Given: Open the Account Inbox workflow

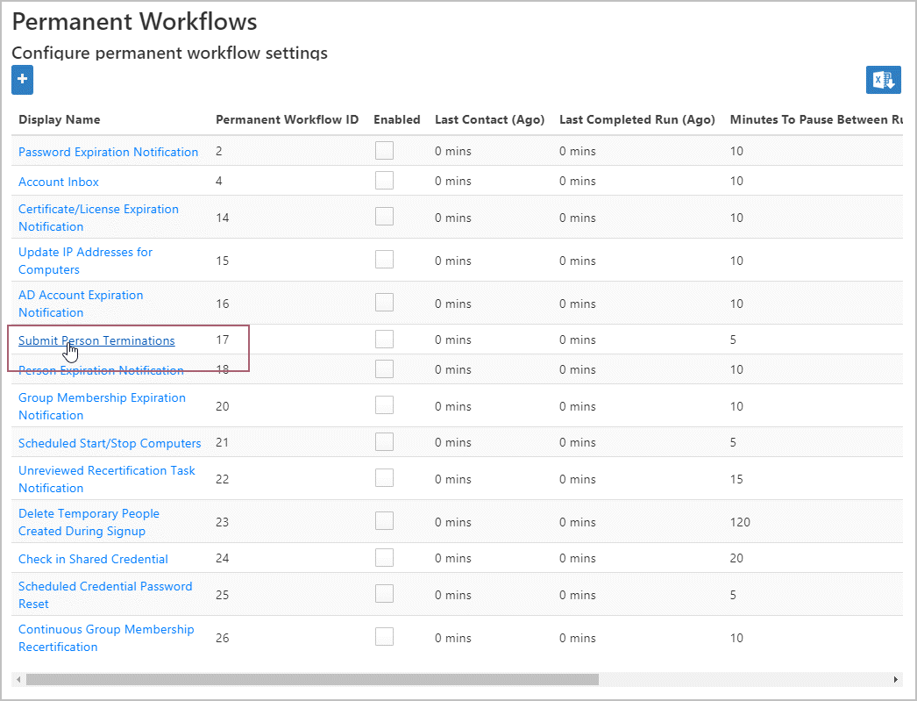Looking at the screenshot, I should point(59,182).
